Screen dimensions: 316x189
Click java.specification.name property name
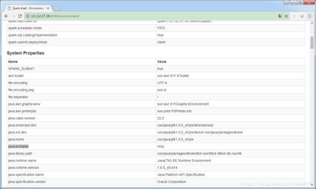coord(26,174)
